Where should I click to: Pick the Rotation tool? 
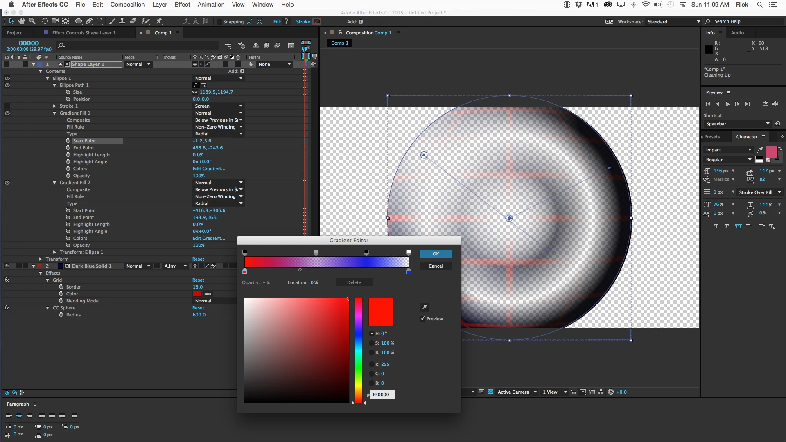pos(45,21)
